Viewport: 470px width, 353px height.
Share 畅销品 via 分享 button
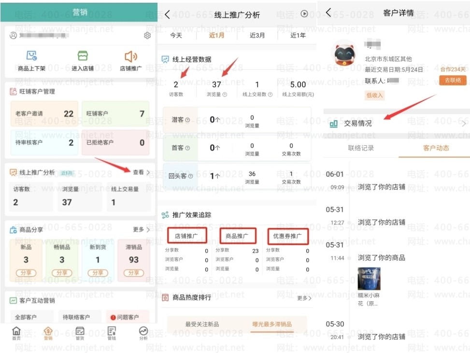tap(62, 273)
